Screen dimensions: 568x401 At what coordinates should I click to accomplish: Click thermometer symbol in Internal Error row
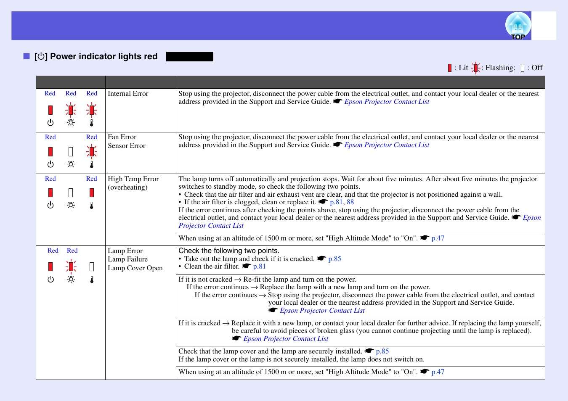[x=92, y=123]
